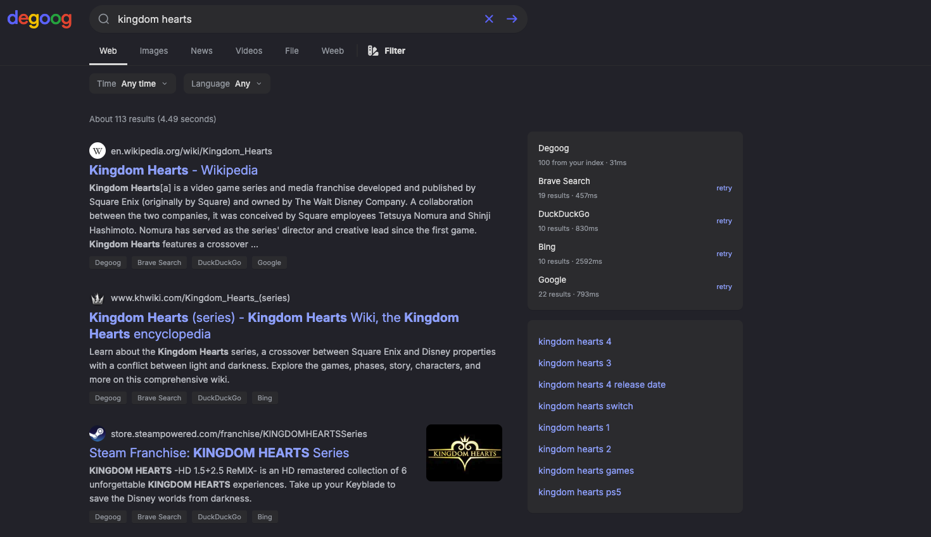Open the Filter options
This screenshot has height=537, width=931.
(x=386, y=51)
